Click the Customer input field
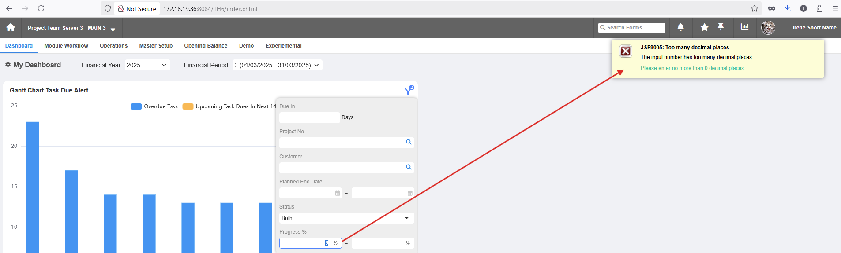841x253 pixels. 346,168
